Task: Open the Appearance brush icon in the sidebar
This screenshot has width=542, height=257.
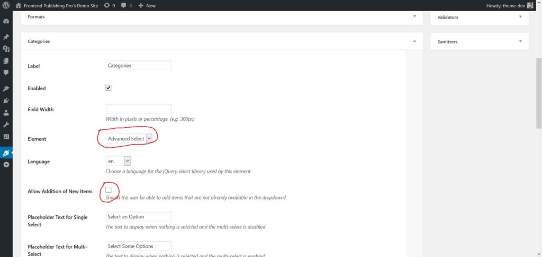Action: pos(6,89)
